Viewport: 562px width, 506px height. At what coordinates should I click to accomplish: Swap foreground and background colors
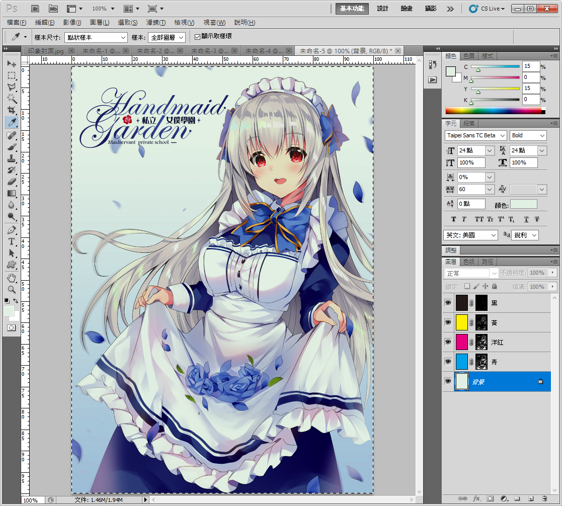point(16,301)
